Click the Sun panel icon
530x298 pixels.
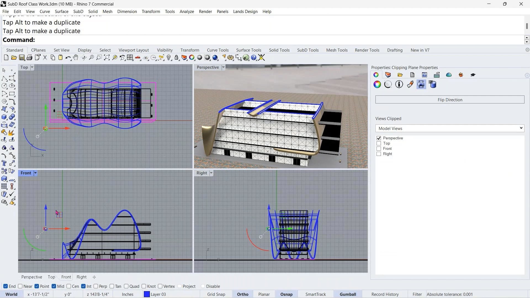(461, 75)
